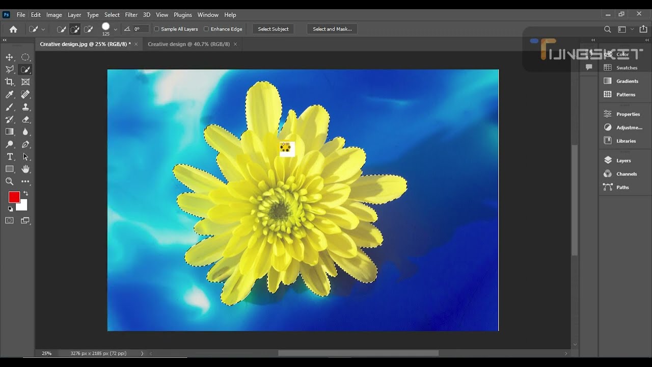
Task: Select the Hand tool
Action: tap(25, 169)
